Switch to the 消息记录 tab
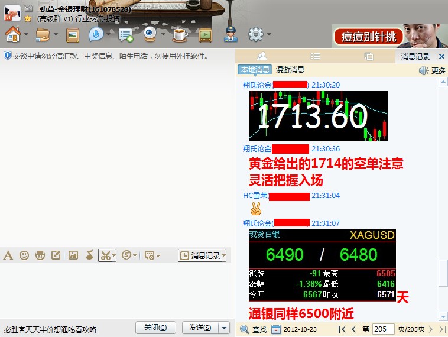Screen dimensions: 448x337 415,56
